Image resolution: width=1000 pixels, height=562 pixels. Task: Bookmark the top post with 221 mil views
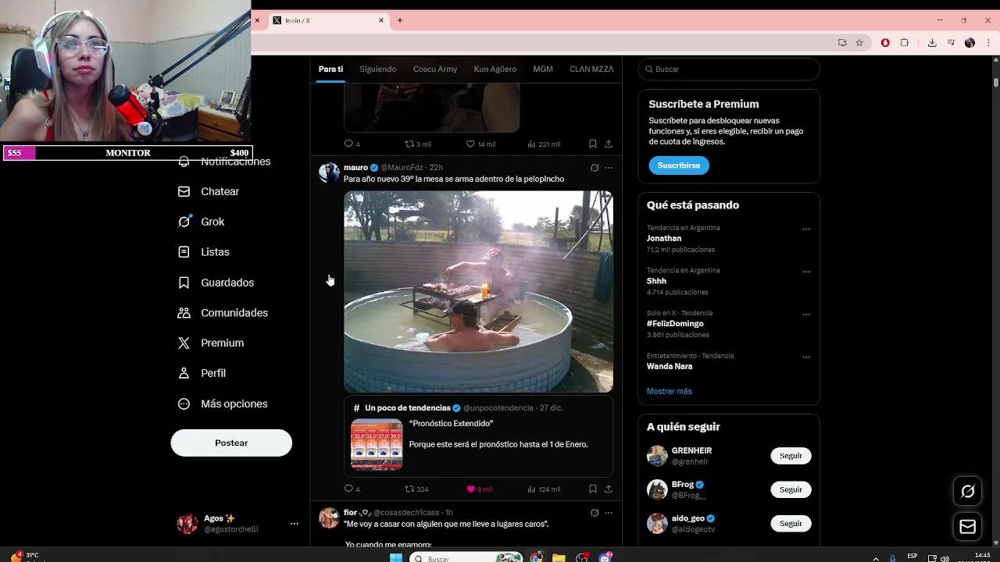(x=593, y=144)
